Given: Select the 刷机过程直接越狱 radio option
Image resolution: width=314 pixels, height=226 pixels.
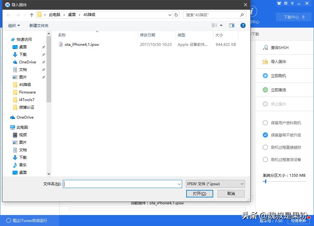Looking at the screenshot, I should coord(265,147).
